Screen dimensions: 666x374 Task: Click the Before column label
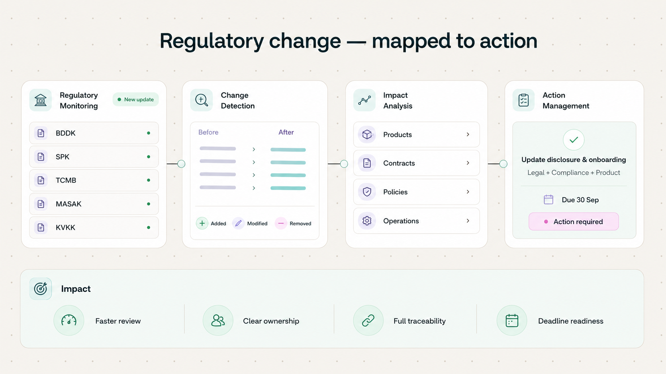click(x=208, y=132)
